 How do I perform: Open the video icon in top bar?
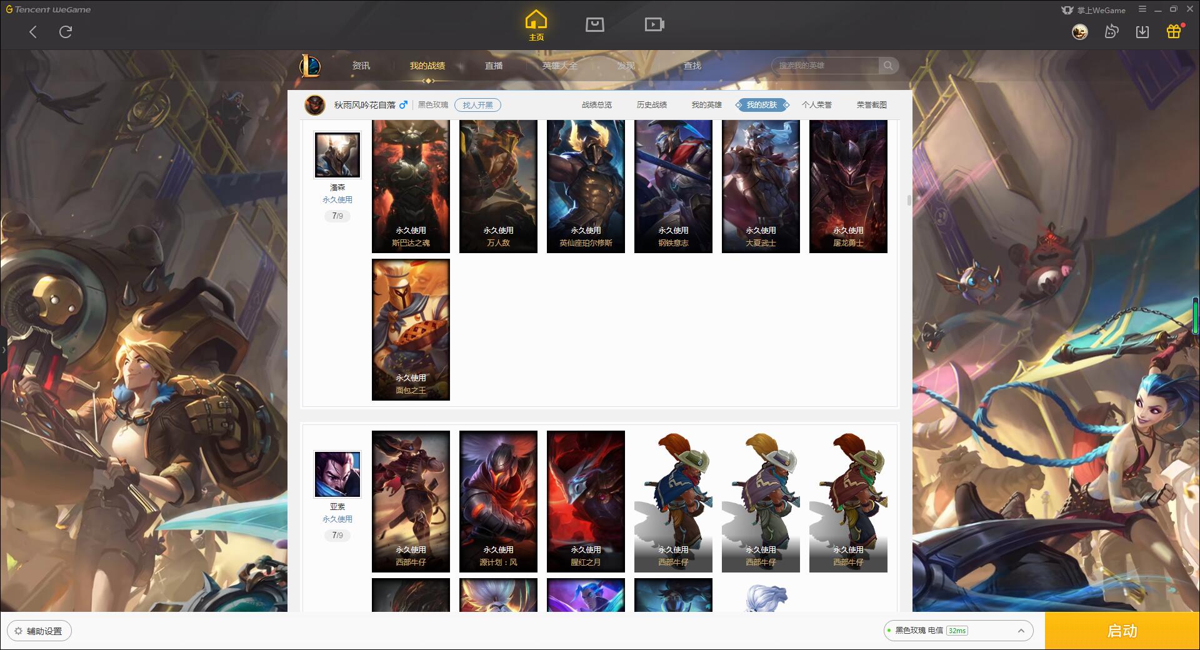pyautogui.click(x=654, y=25)
